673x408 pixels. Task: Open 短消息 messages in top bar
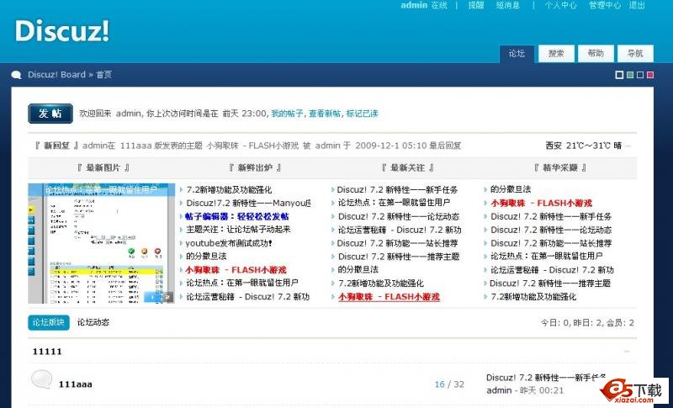pos(508,5)
